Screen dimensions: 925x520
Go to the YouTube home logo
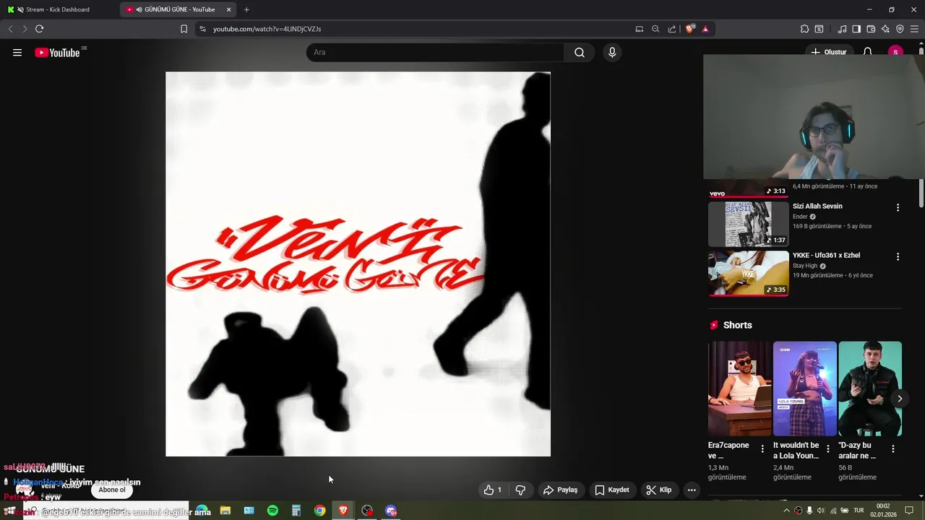tap(57, 52)
